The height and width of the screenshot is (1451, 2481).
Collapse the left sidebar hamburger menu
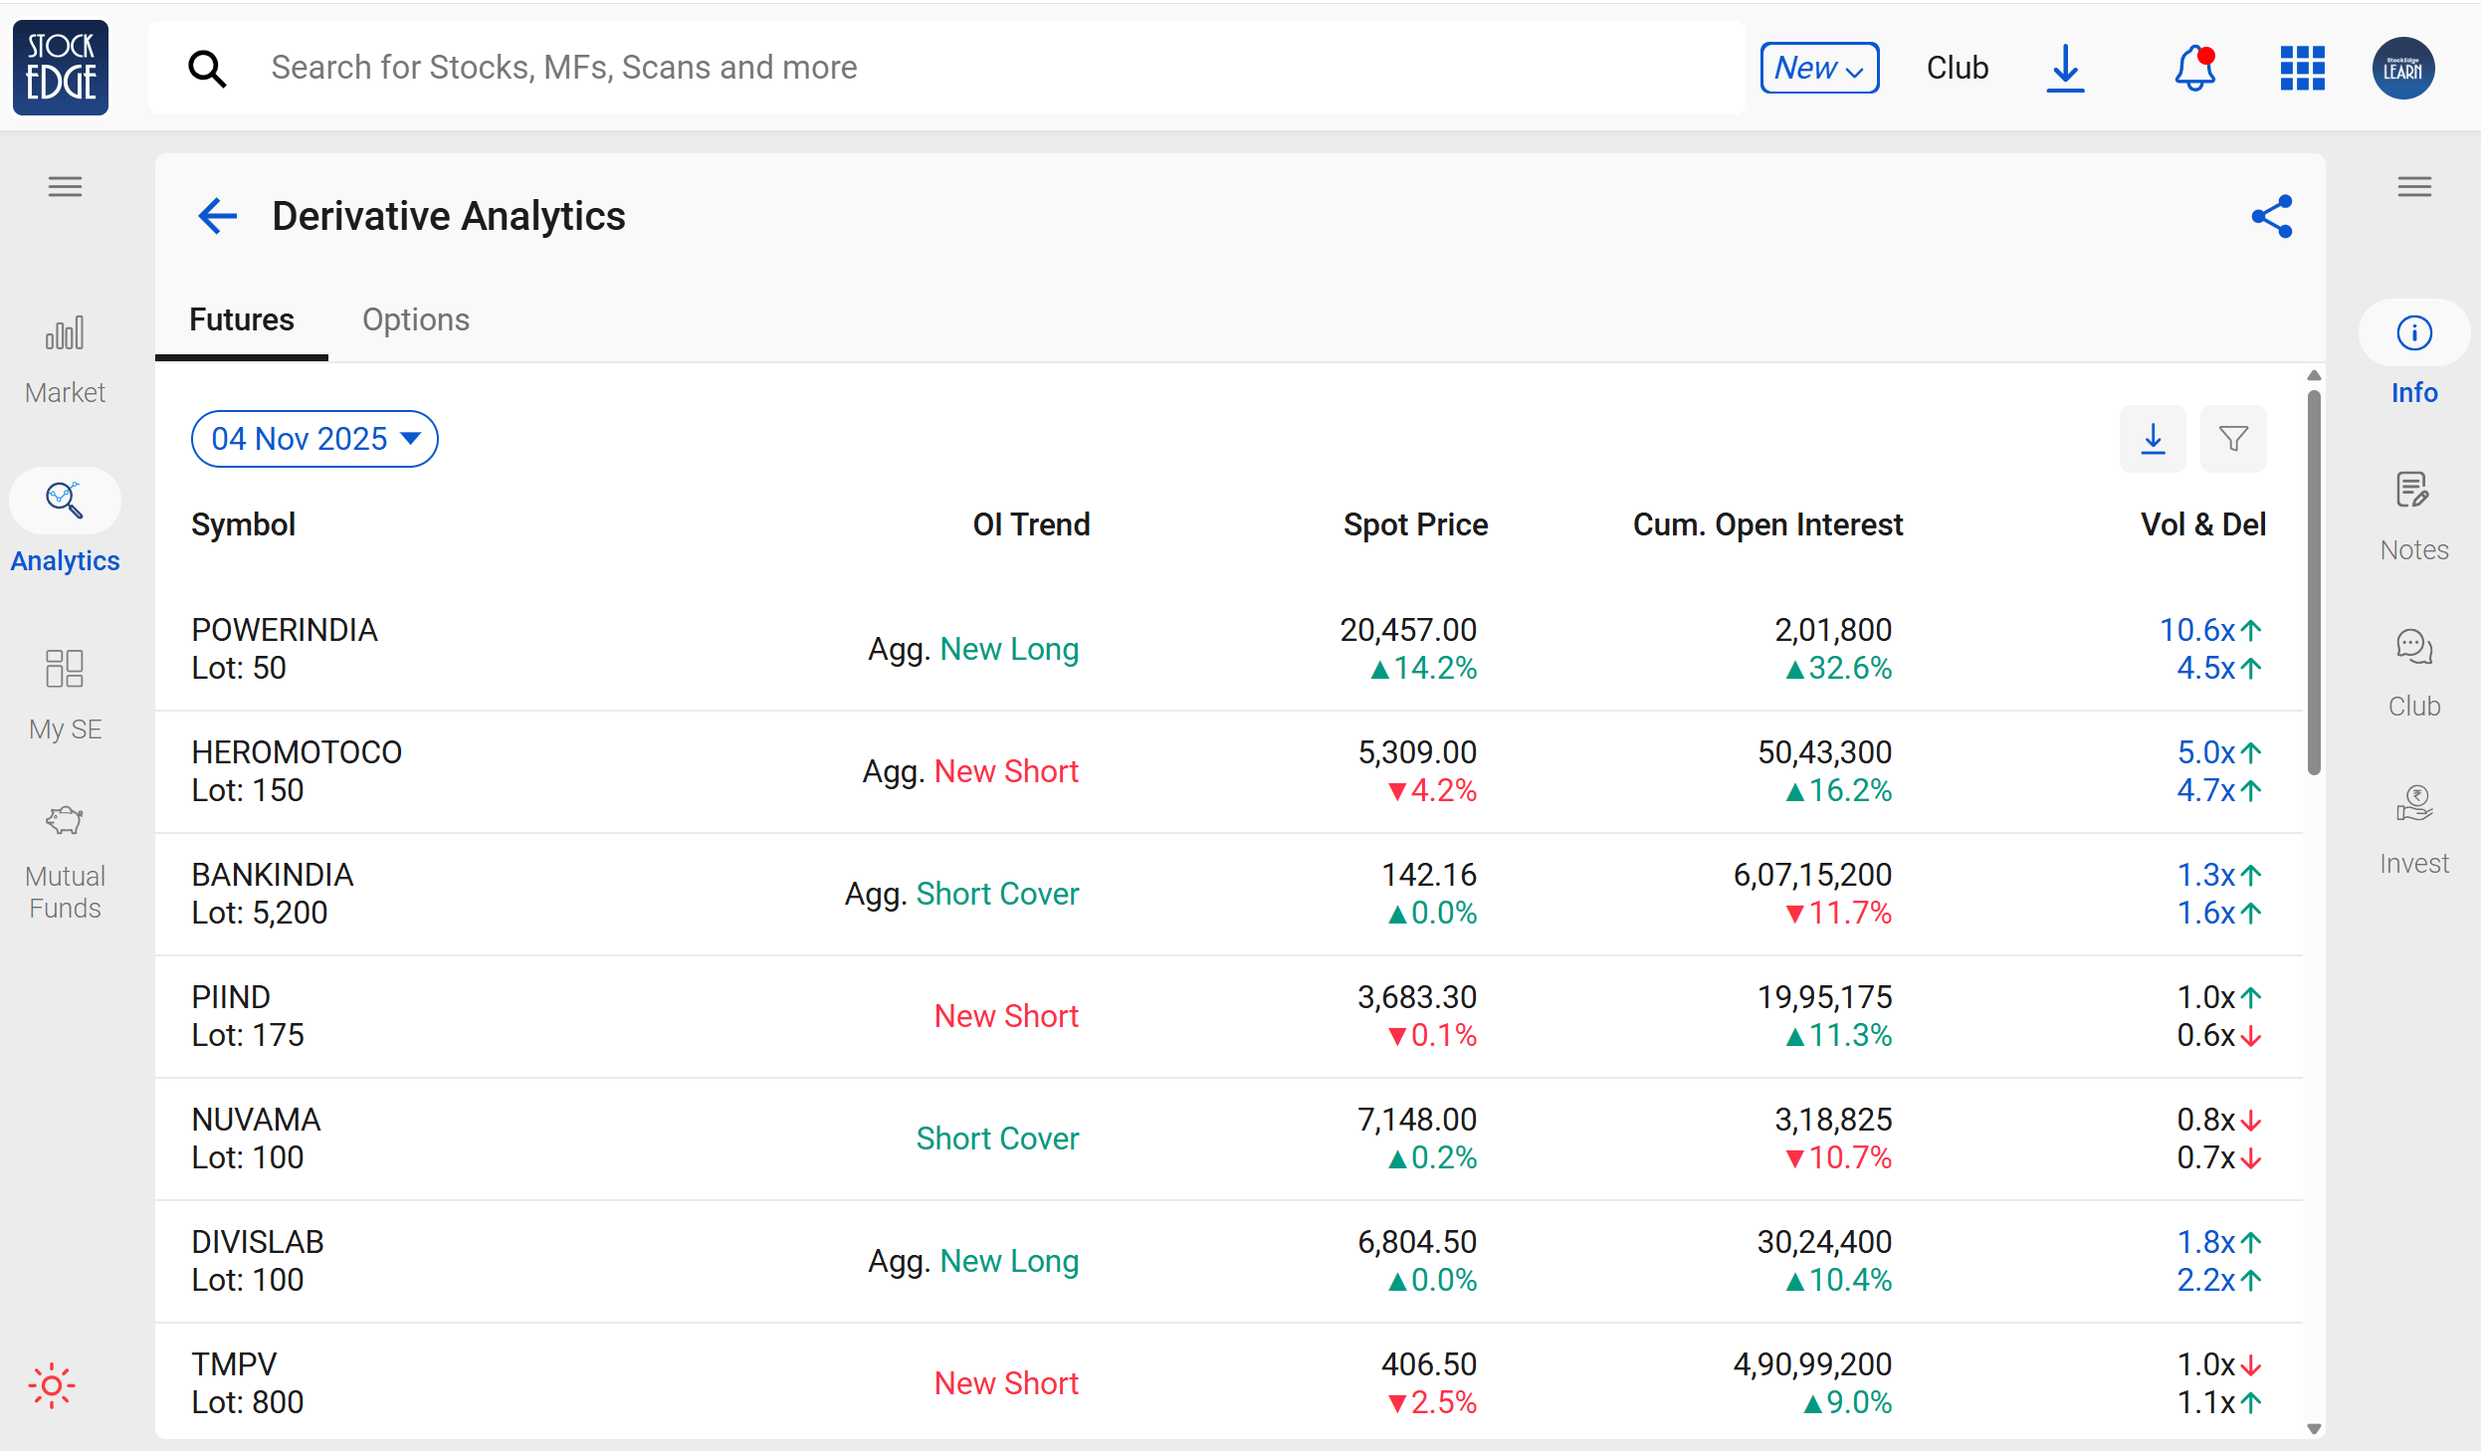click(65, 187)
